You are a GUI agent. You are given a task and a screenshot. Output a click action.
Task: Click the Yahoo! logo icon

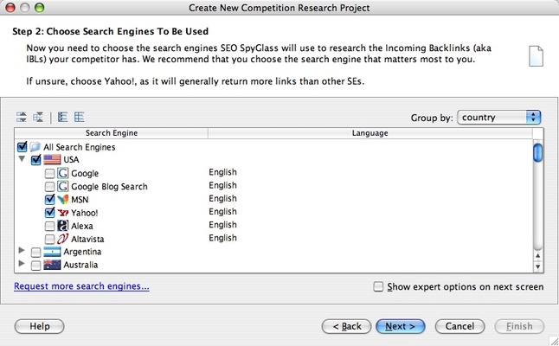pos(63,213)
